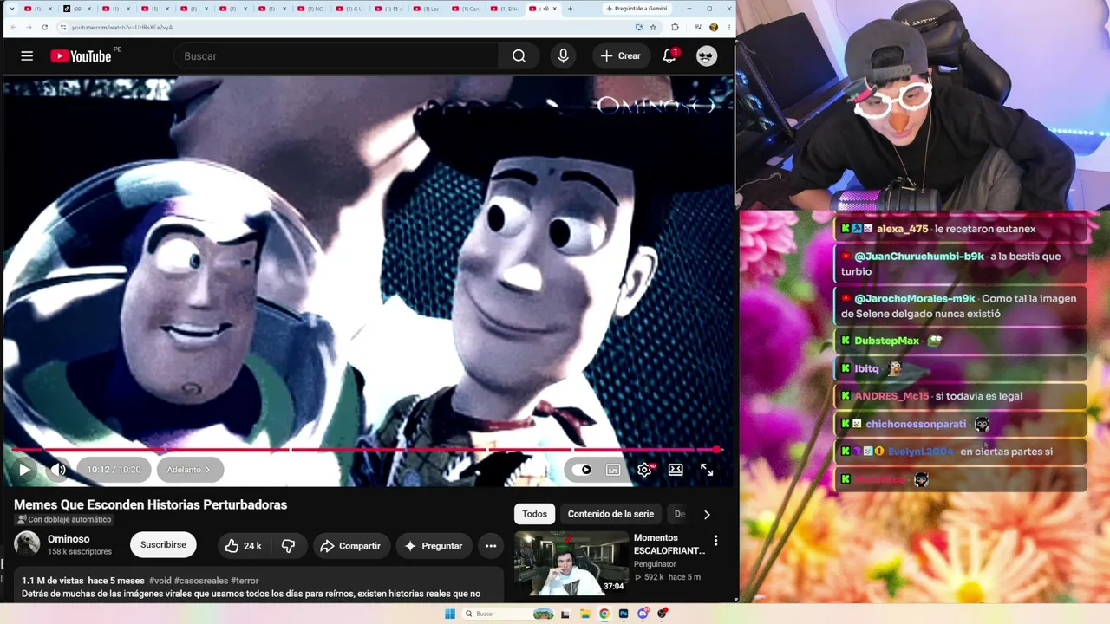Click the video time display 10:12 / 10:20

coord(114,470)
